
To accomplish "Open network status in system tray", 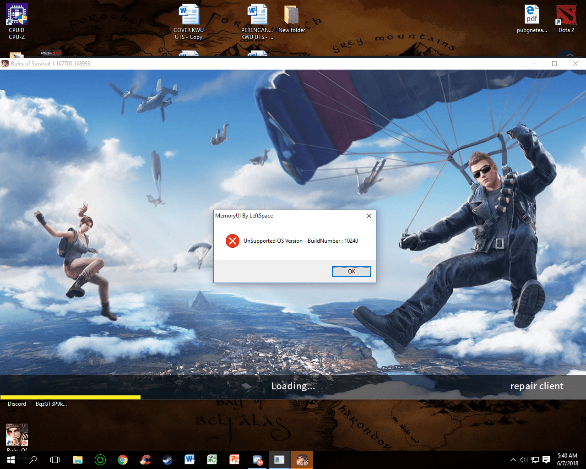I will pyautogui.click(x=535, y=460).
